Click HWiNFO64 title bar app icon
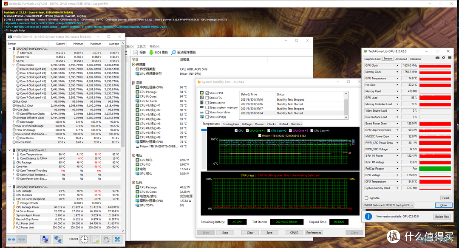This screenshot has height=248, width=459. (x=10, y=37)
